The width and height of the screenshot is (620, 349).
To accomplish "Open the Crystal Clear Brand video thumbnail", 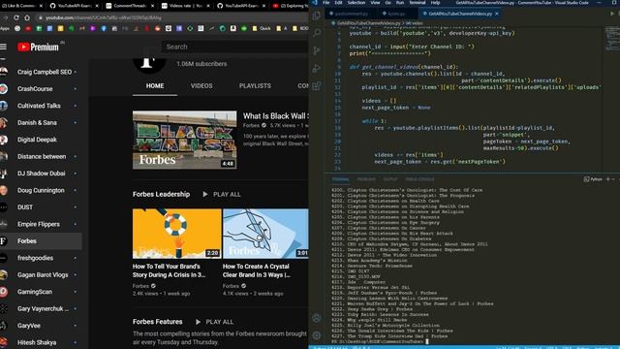I will (265, 234).
